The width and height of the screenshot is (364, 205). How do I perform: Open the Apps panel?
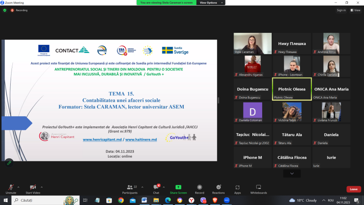pyautogui.click(x=237, y=189)
